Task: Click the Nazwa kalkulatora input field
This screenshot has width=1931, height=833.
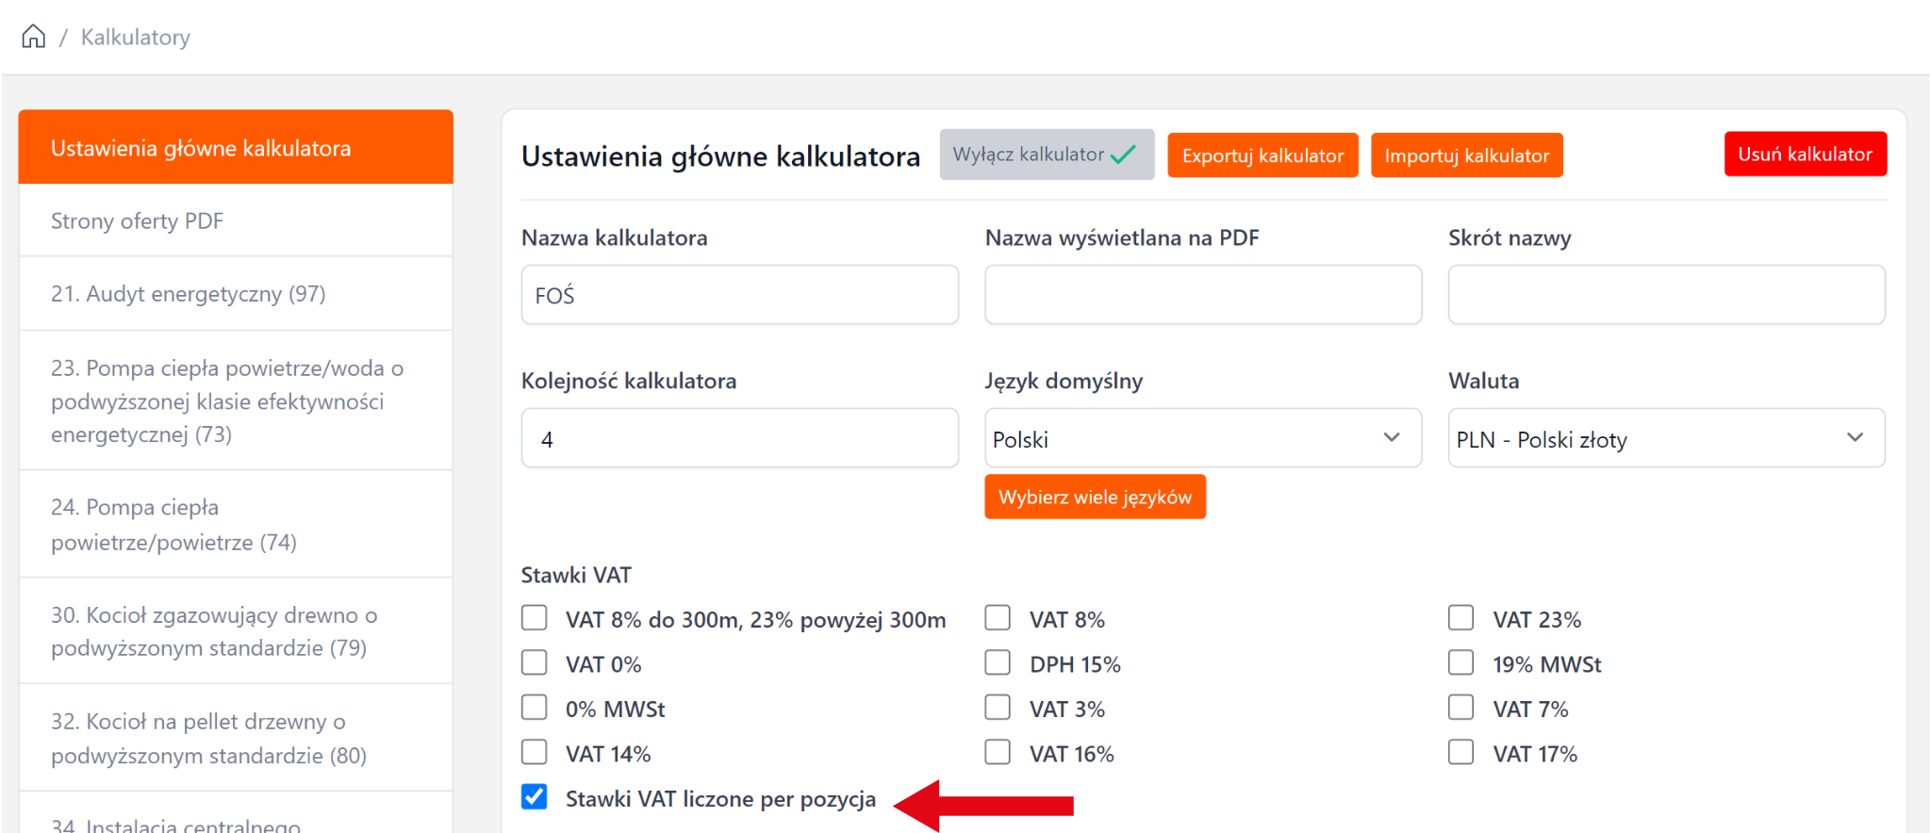Action: click(739, 296)
